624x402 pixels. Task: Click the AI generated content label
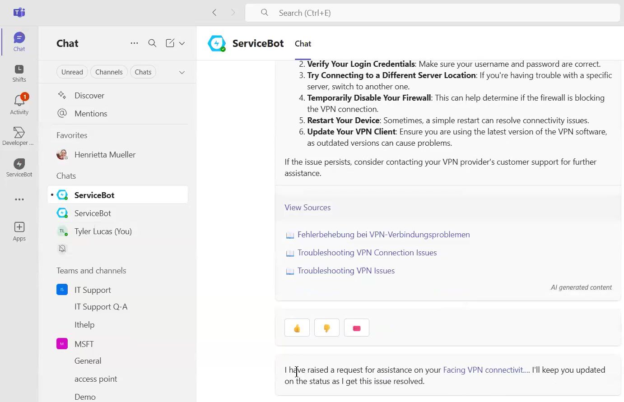[581, 287]
